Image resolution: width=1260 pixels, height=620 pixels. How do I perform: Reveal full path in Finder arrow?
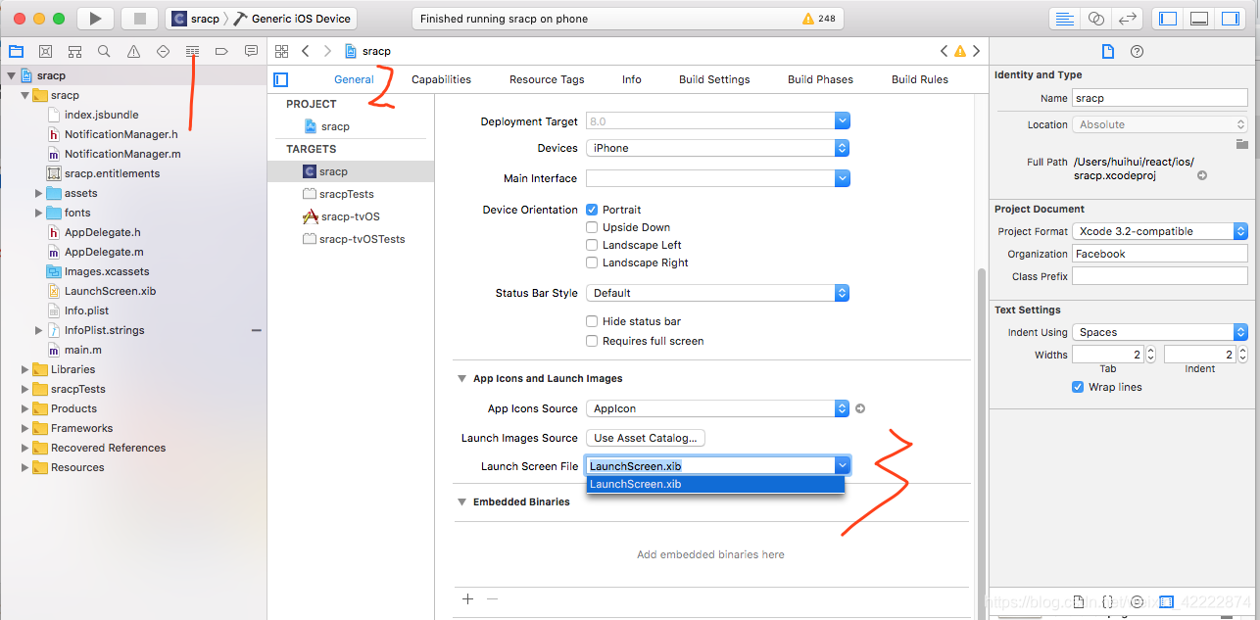tap(1202, 175)
